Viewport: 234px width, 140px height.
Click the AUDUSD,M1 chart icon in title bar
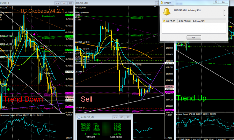pos(79,117)
